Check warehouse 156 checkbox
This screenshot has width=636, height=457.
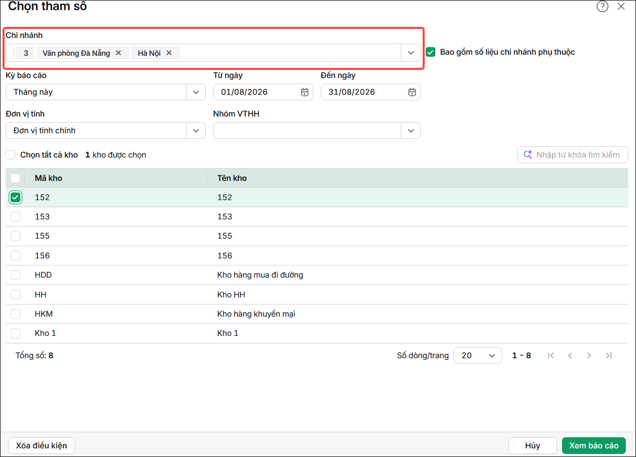point(16,255)
